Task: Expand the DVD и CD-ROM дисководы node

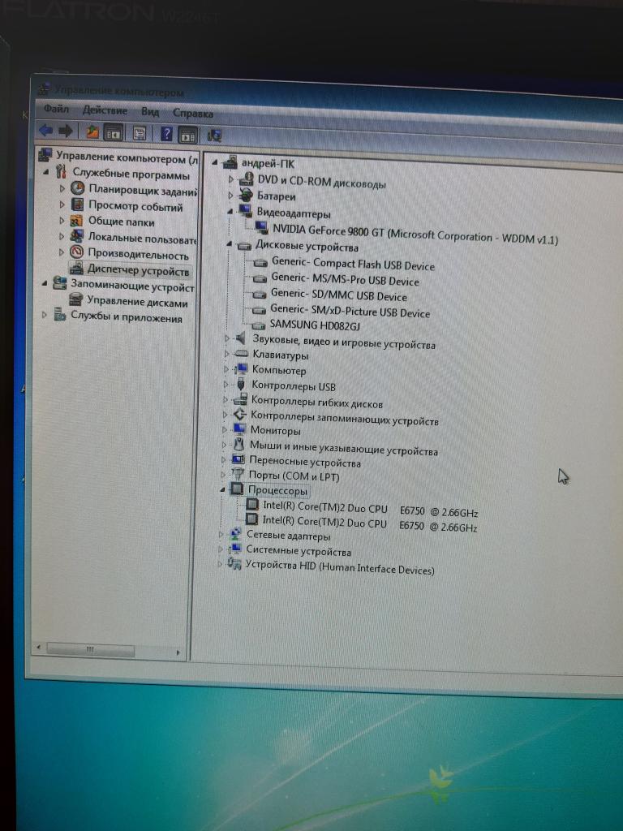Action: coord(230,179)
